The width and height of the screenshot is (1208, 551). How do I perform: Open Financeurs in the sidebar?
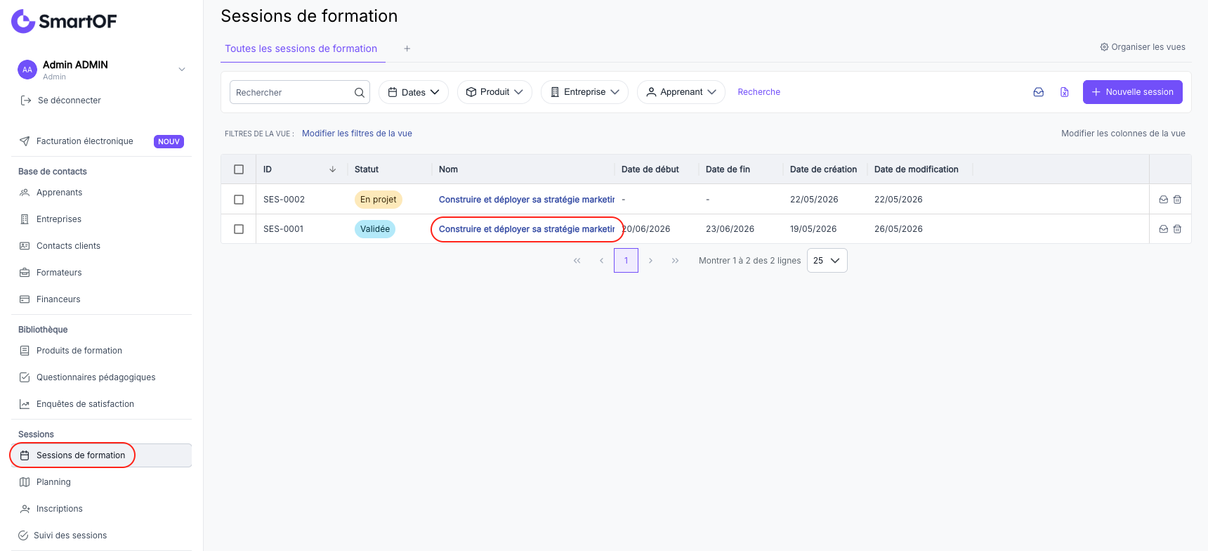pyautogui.click(x=58, y=299)
